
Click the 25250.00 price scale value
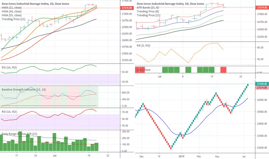(127, 60)
